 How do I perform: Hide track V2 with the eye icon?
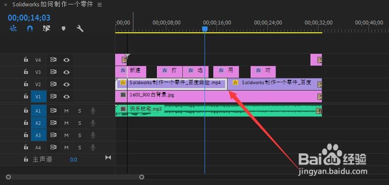(66, 85)
